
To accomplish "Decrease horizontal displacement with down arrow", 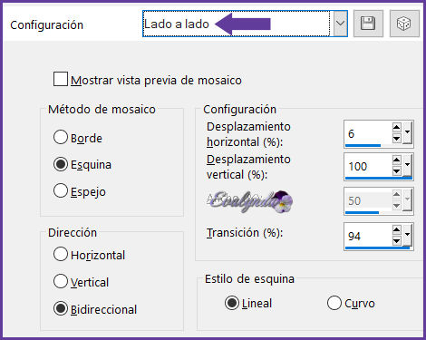I will [396, 139].
